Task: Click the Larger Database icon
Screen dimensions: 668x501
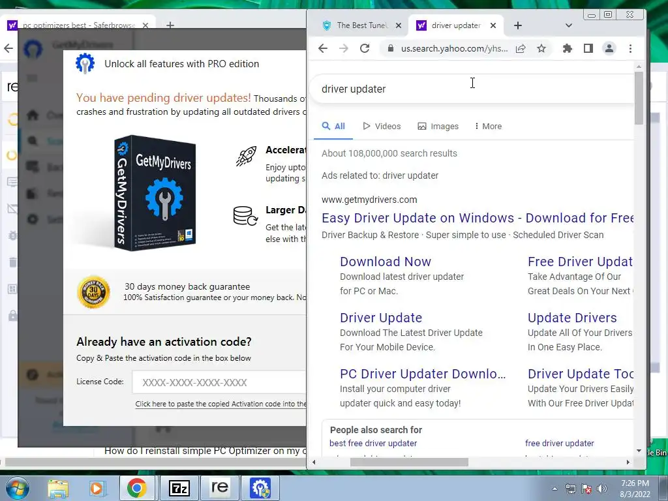Action: pos(245,215)
